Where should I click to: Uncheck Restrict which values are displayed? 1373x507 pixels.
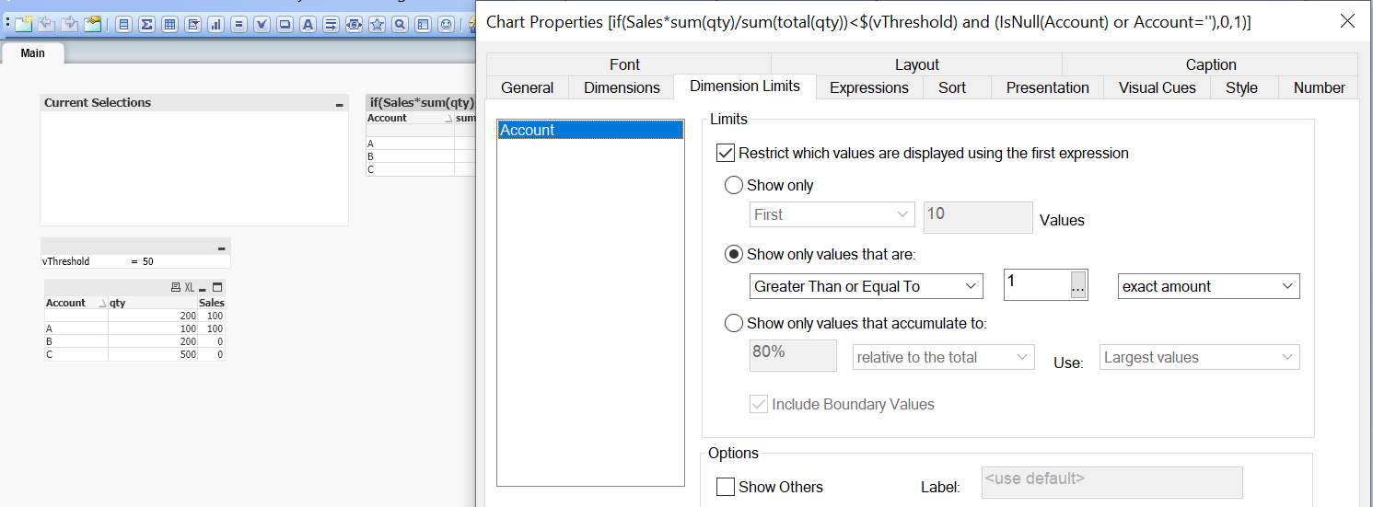(726, 154)
